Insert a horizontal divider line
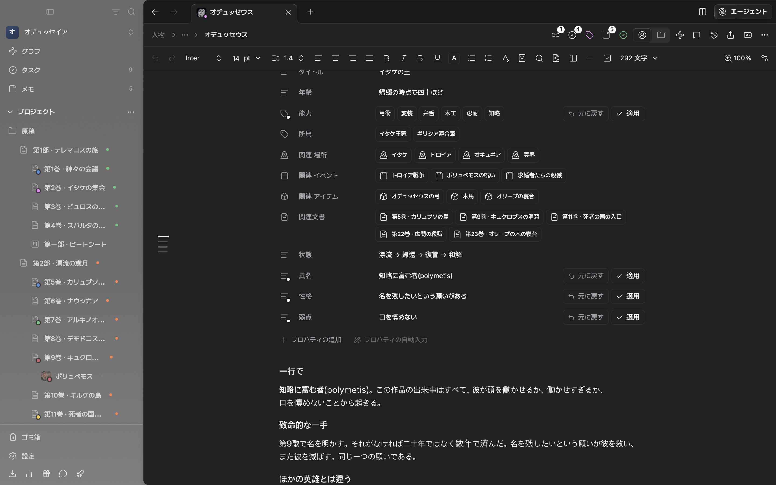Screen dimensions: 776x485 pyautogui.click(x=590, y=58)
